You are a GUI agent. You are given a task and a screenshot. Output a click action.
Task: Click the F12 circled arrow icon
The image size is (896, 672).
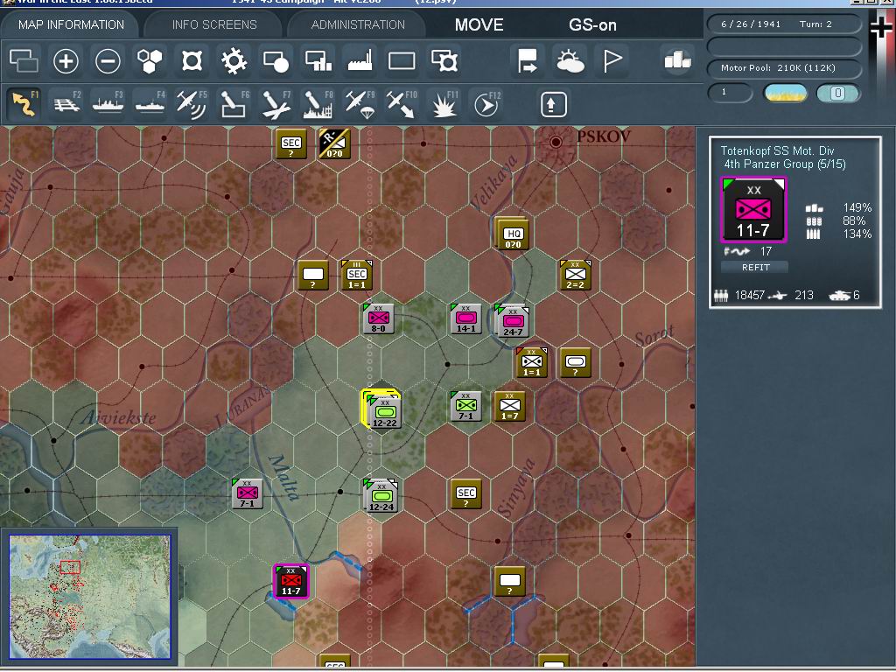[486, 105]
